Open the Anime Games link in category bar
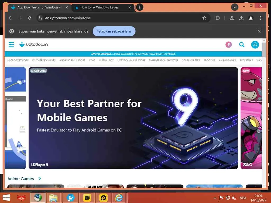Viewport: 271px width, 203px height. click(227, 61)
